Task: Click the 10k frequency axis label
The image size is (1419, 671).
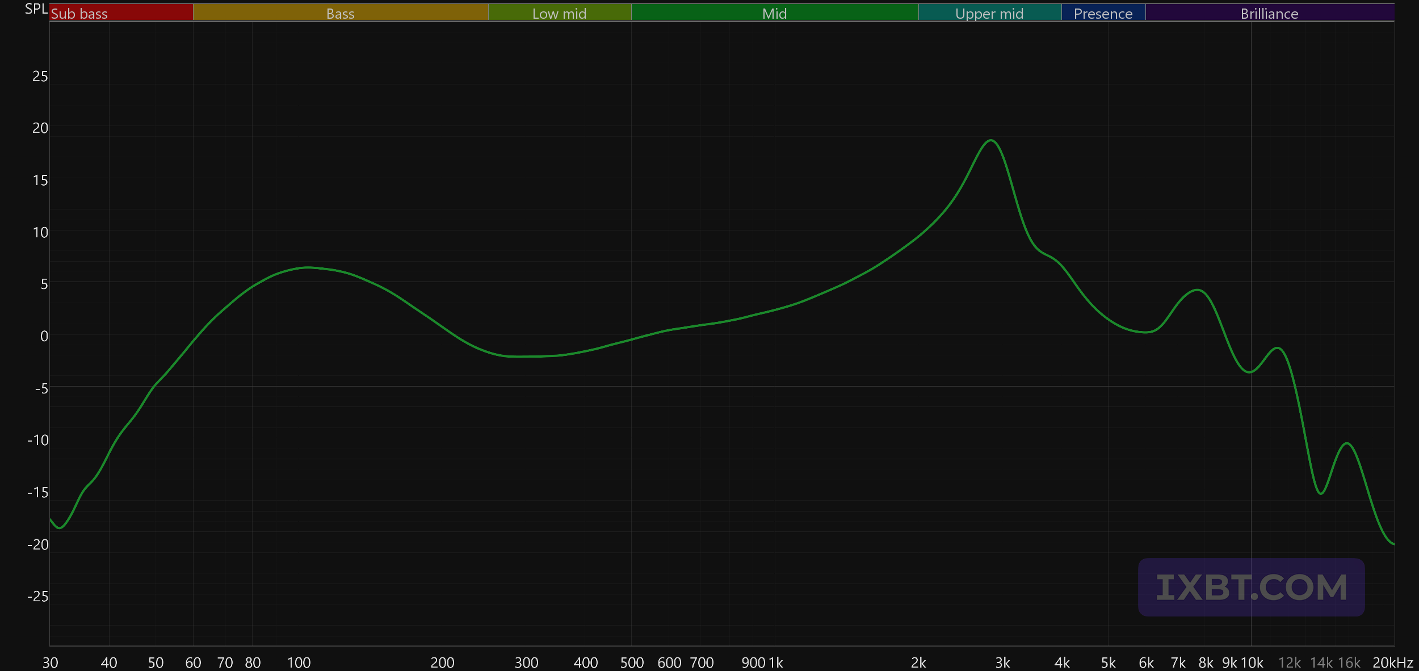Action: (1252, 662)
